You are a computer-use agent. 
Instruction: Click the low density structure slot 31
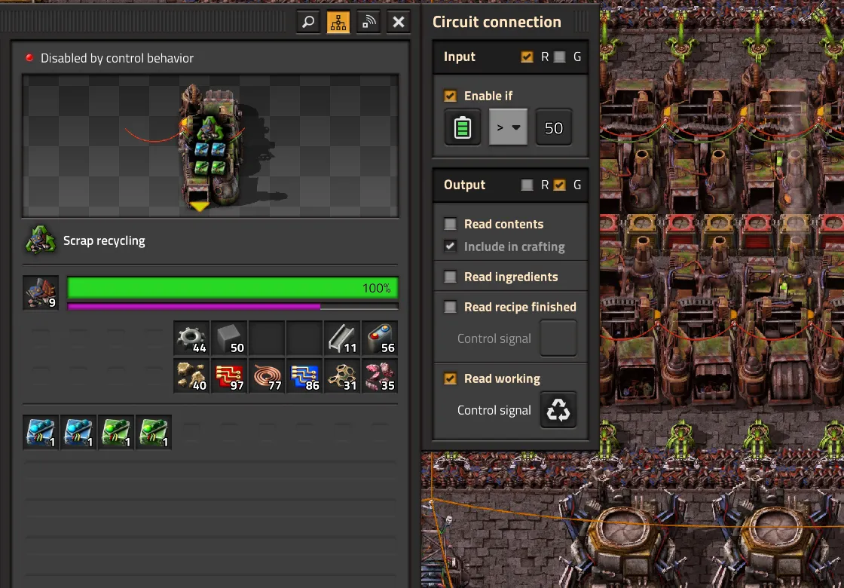tap(343, 376)
